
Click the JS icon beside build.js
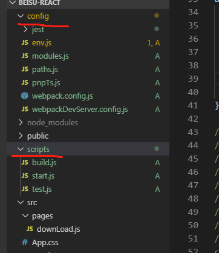pyautogui.click(x=25, y=162)
